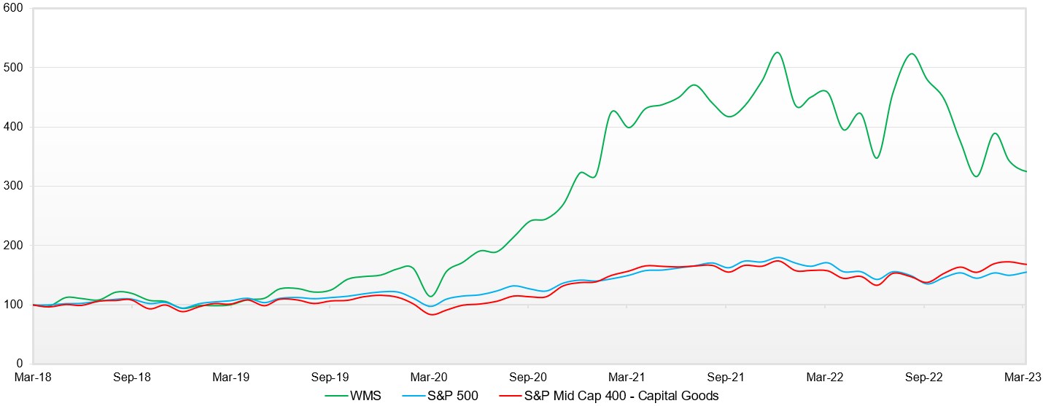Click the Mar-23 x-axis label
The width and height of the screenshot is (1043, 406).
click(x=1023, y=377)
